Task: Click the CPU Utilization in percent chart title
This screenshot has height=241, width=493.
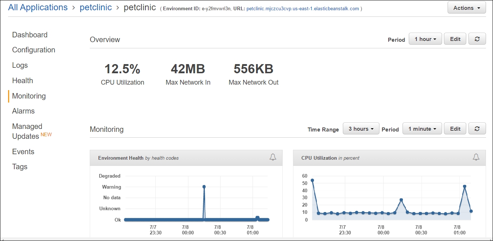Action: pyautogui.click(x=330, y=158)
